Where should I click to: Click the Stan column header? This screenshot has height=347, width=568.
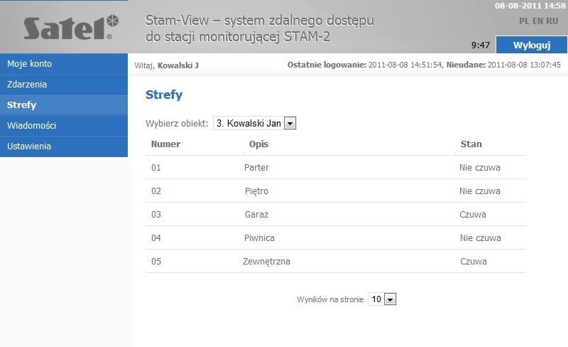point(471,144)
